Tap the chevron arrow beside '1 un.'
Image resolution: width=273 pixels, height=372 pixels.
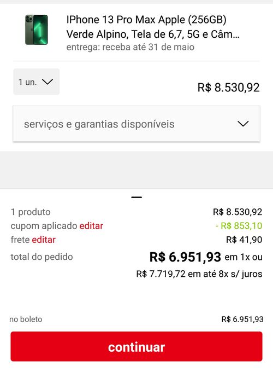pos(48,82)
